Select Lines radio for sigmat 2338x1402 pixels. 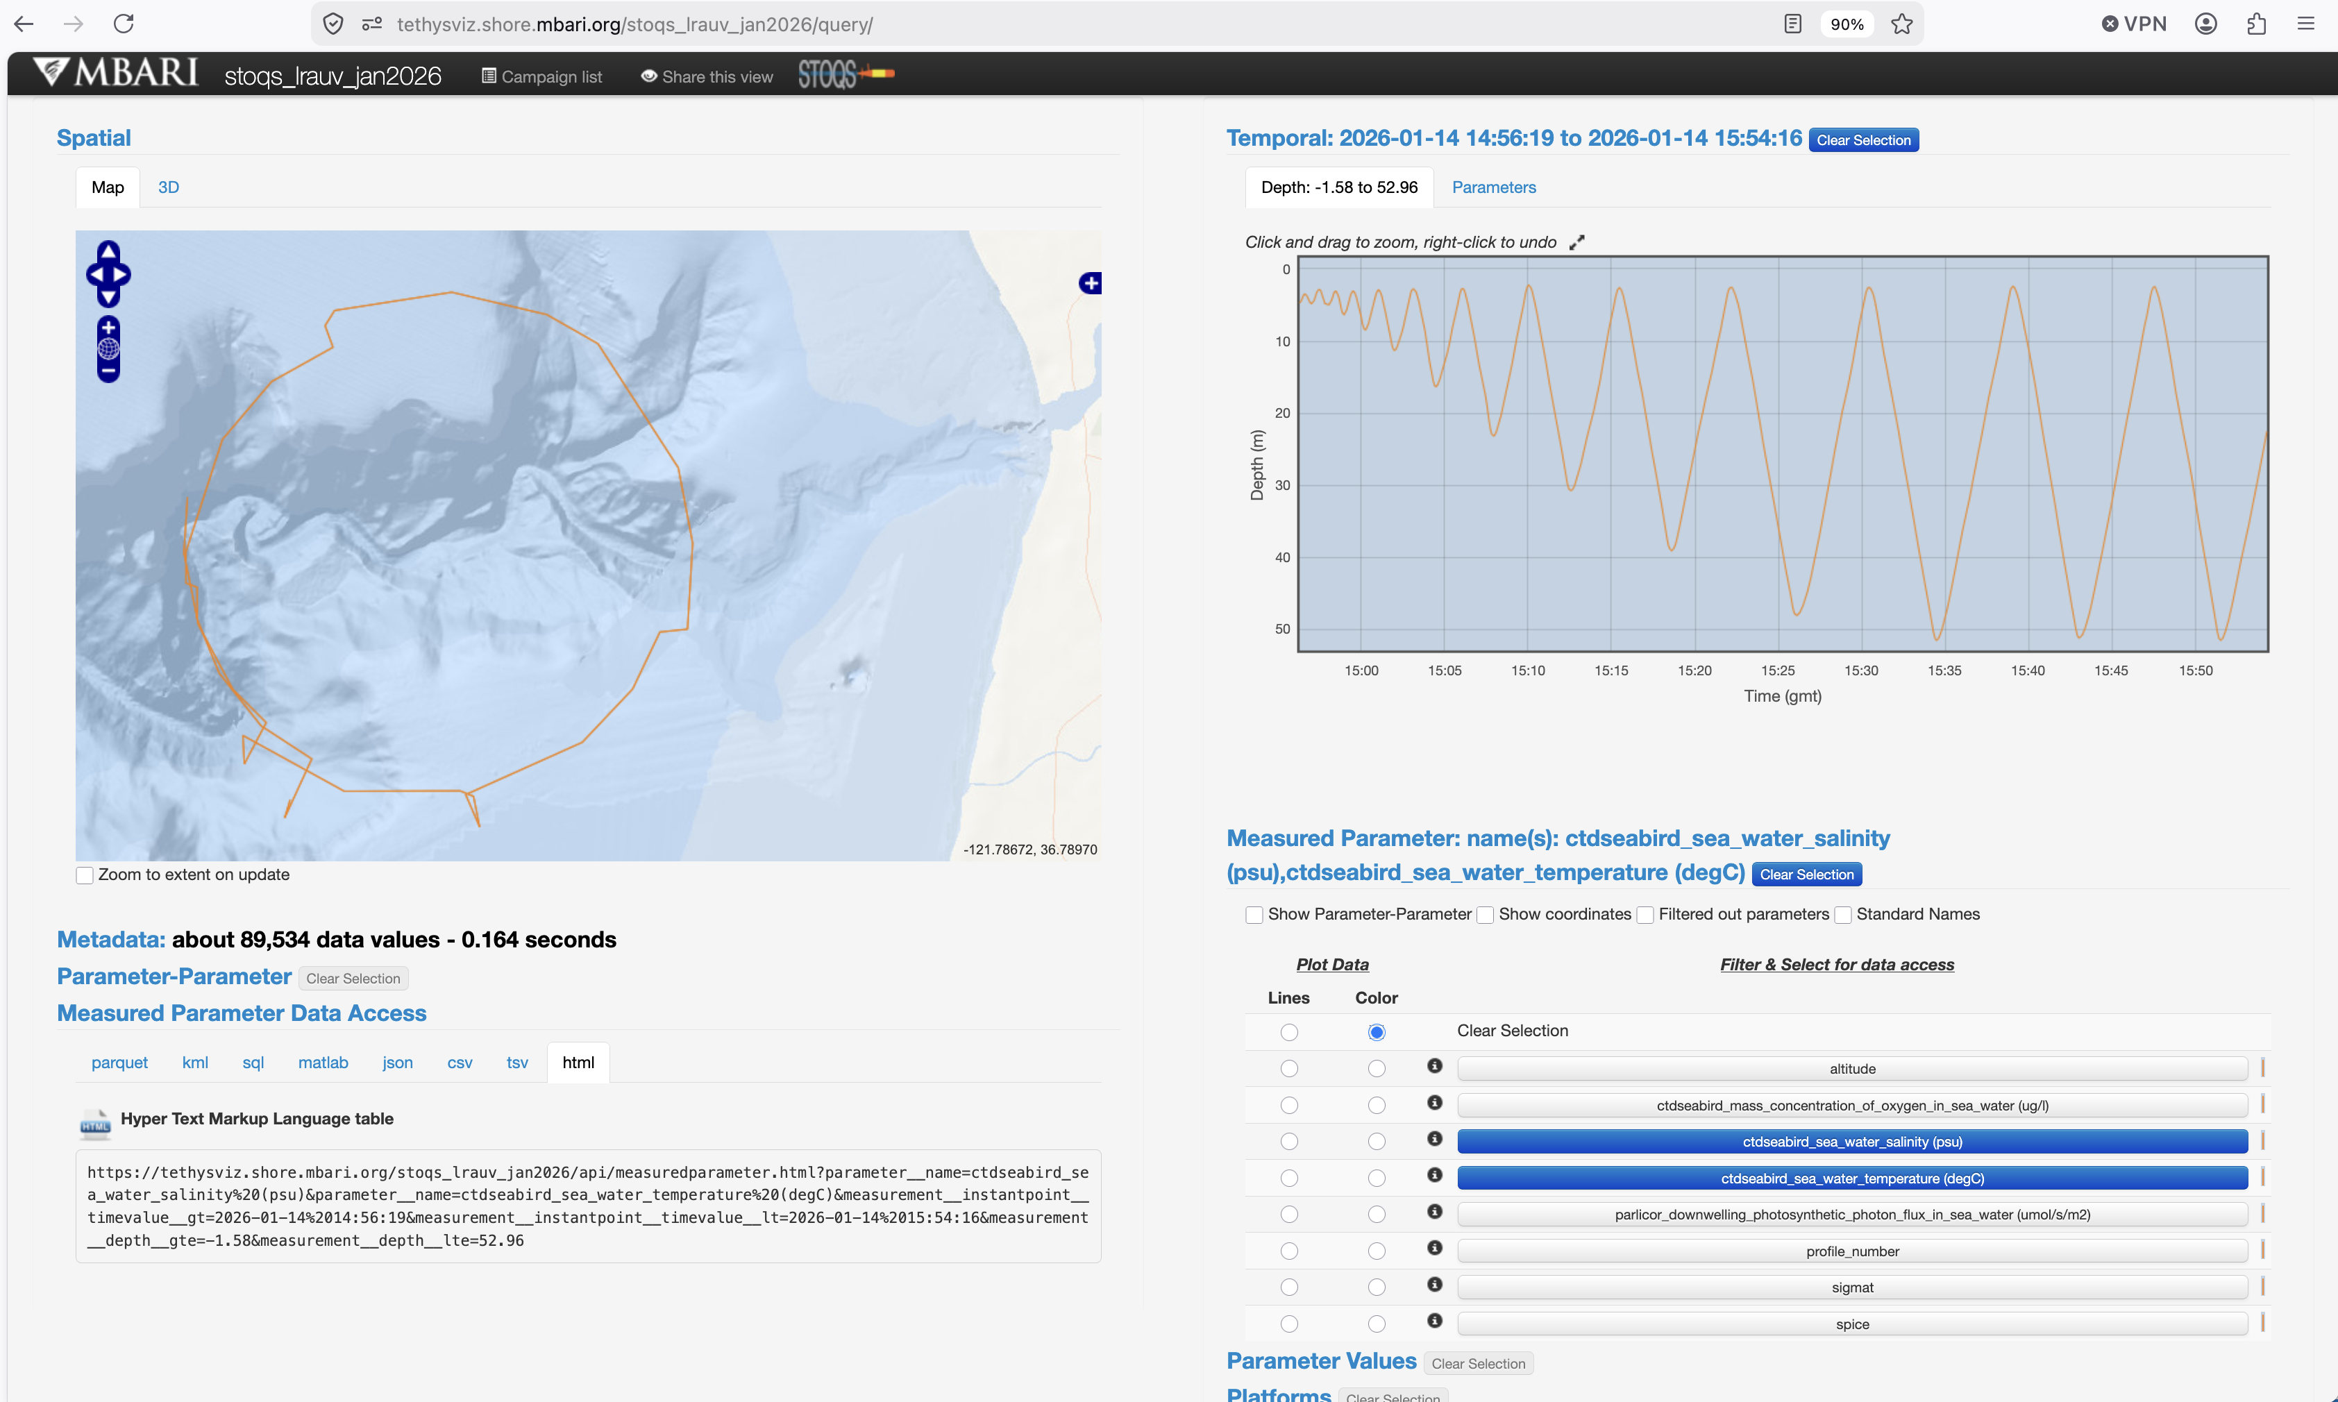pyautogui.click(x=1290, y=1287)
